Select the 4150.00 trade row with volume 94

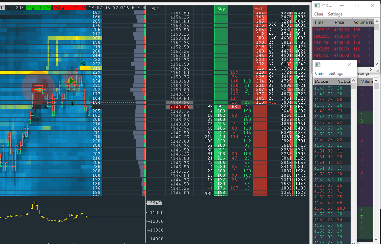(344, 36)
